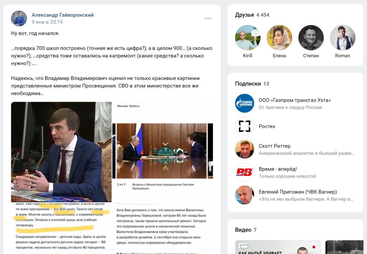
Task: Open the Время - вперёд! logo icon
Action: 245,172
